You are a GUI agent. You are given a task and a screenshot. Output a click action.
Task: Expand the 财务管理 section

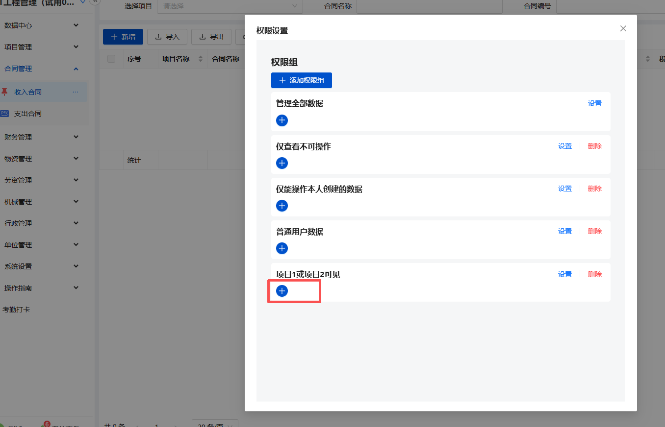(x=42, y=137)
